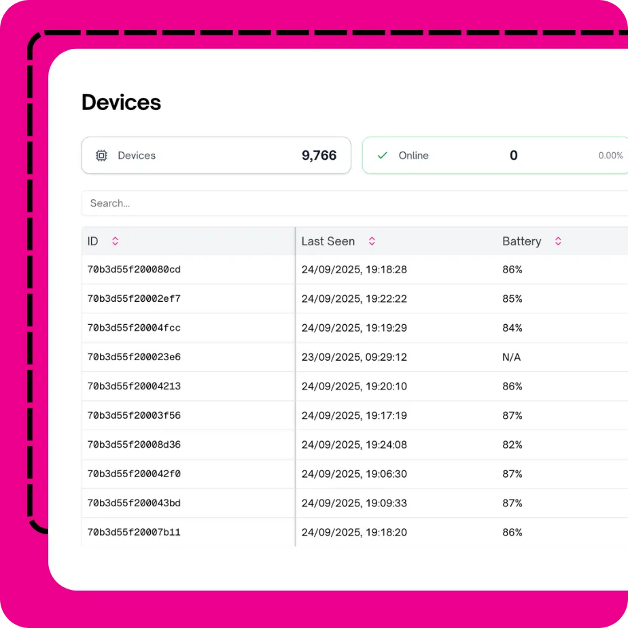
Task: Select device ID 70b3d55f200023e6
Action: 134,357
